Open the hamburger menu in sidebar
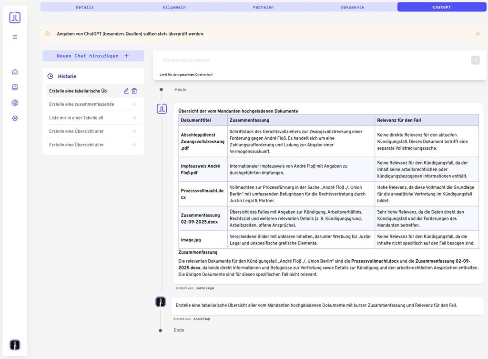The image size is (488, 359). [x=15, y=37]
